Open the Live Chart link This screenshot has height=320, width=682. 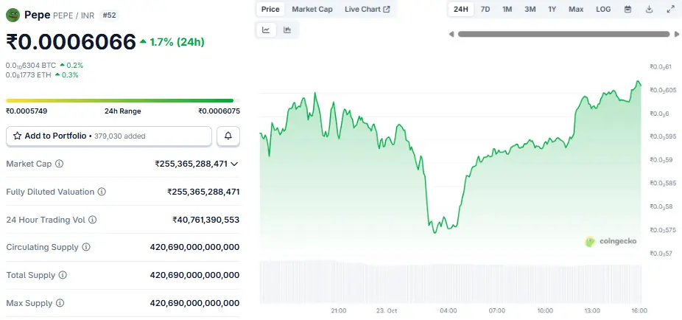click(367, 10)
